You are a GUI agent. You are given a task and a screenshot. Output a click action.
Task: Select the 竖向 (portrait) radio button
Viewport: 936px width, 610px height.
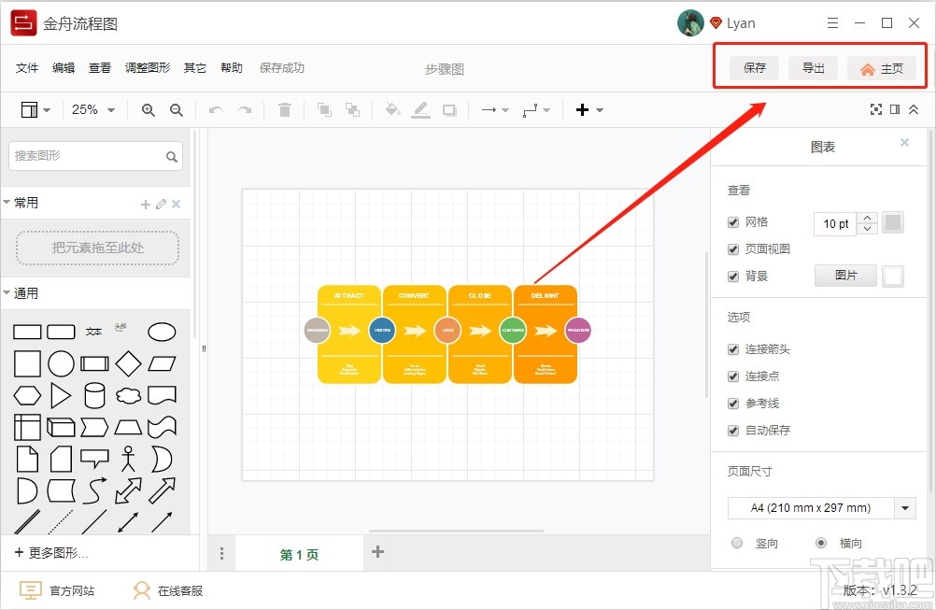tap(737, 543)
